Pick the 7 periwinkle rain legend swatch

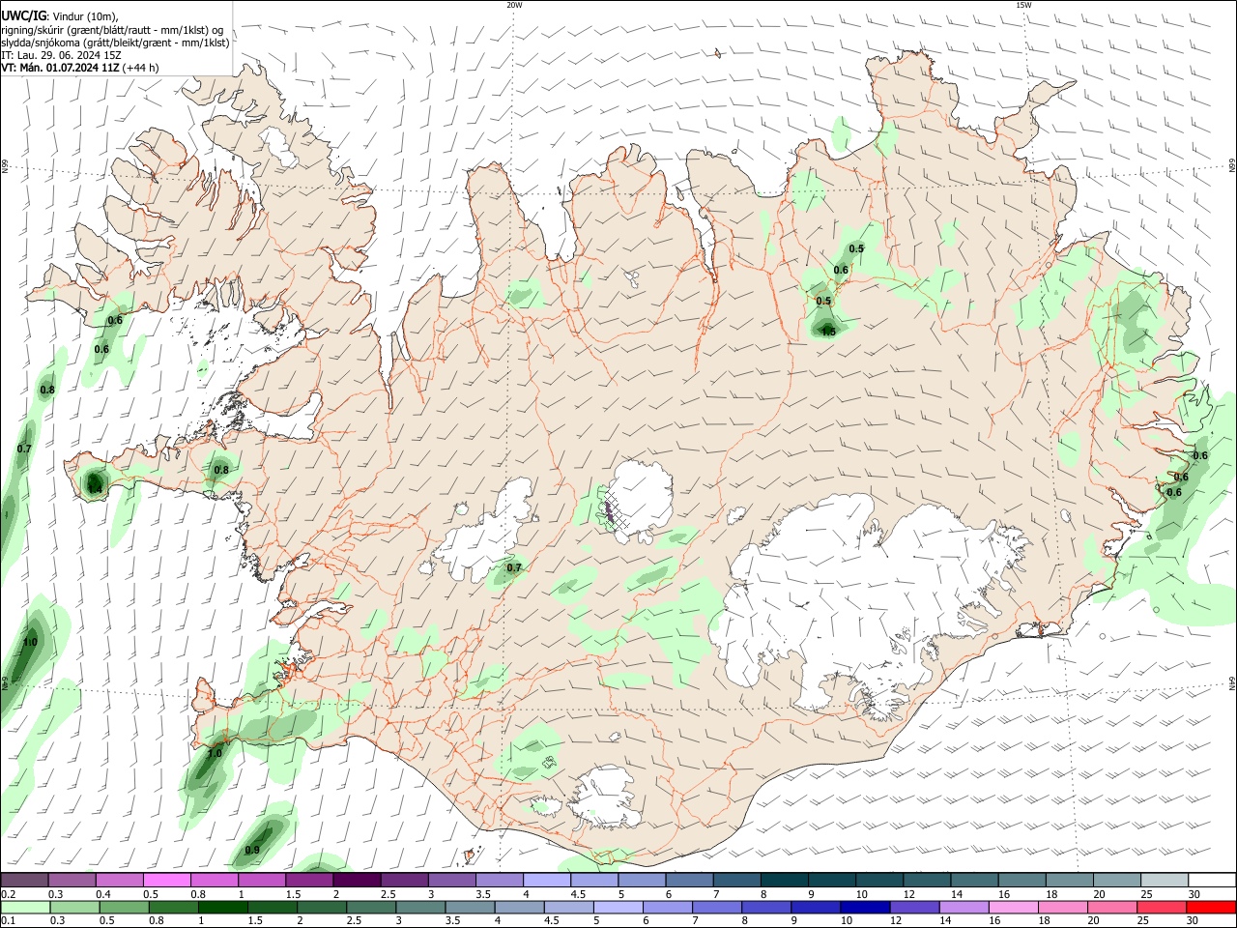pyautogui.click(x=717, y=907)
